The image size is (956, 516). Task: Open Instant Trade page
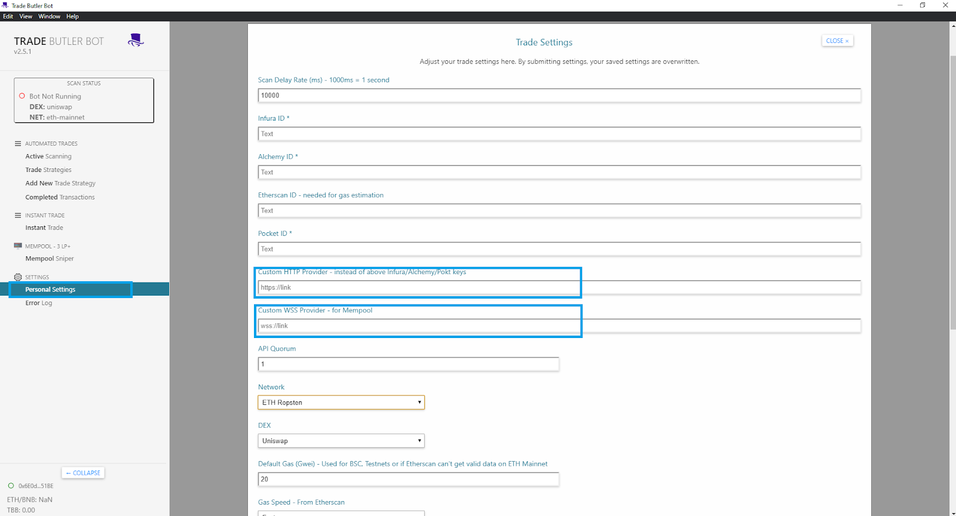click(x=44, y=228)
